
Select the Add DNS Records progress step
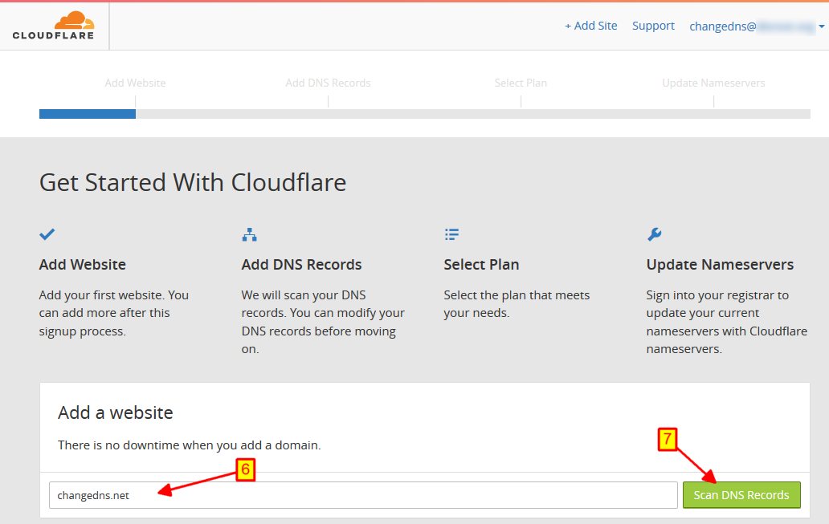328,83
